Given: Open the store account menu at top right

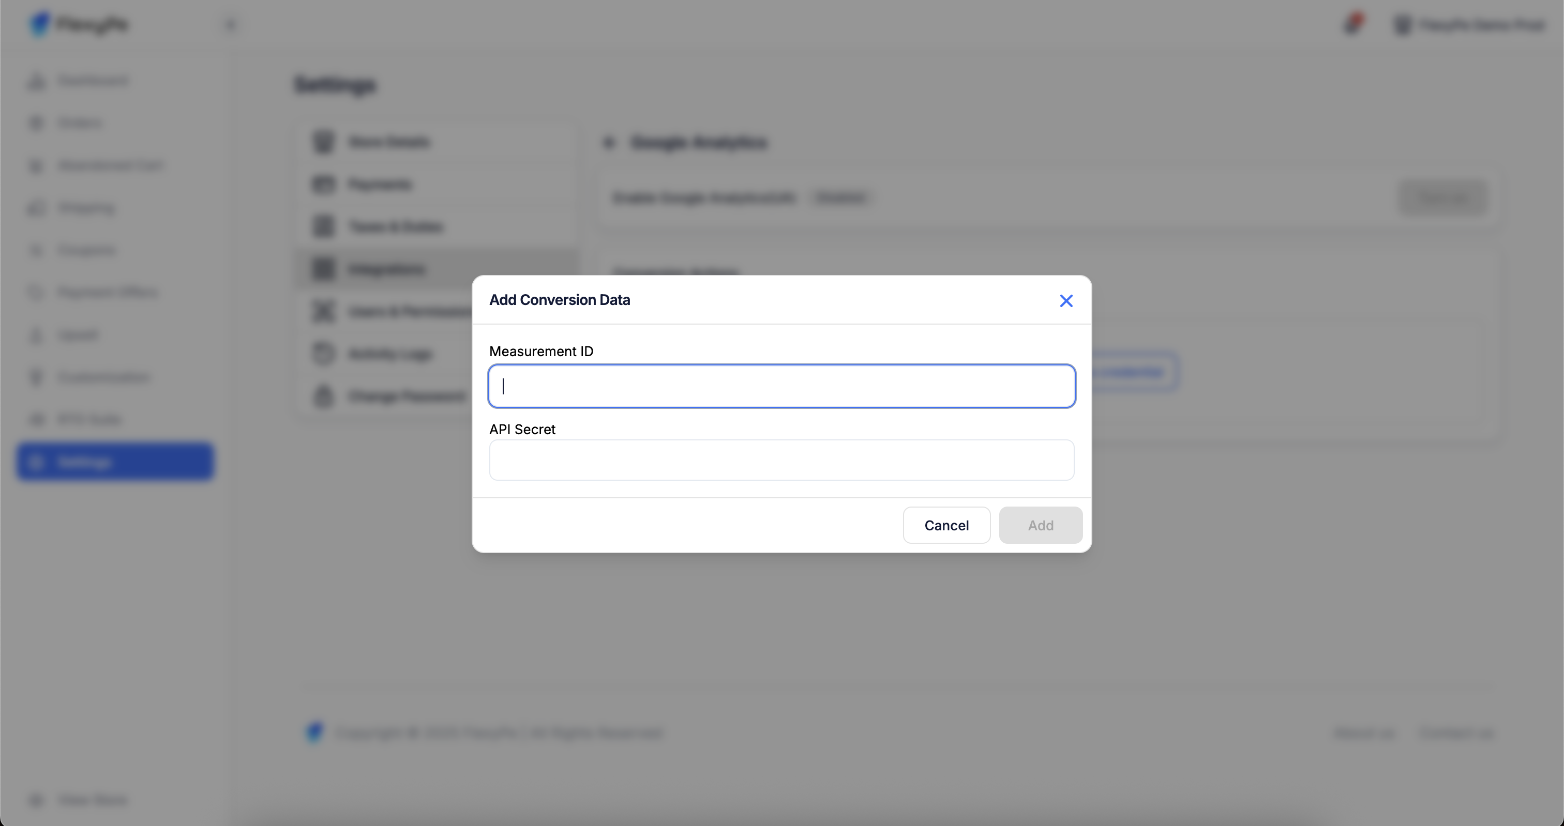Looking at the screenshot, I should click(1469, 25).
